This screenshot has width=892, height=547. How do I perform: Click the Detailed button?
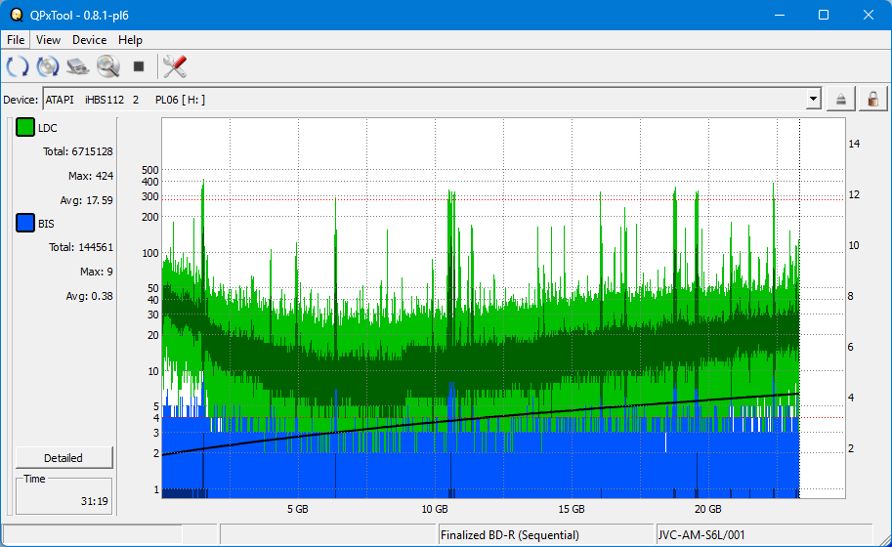pyautogui.click(x=64, y=458)
